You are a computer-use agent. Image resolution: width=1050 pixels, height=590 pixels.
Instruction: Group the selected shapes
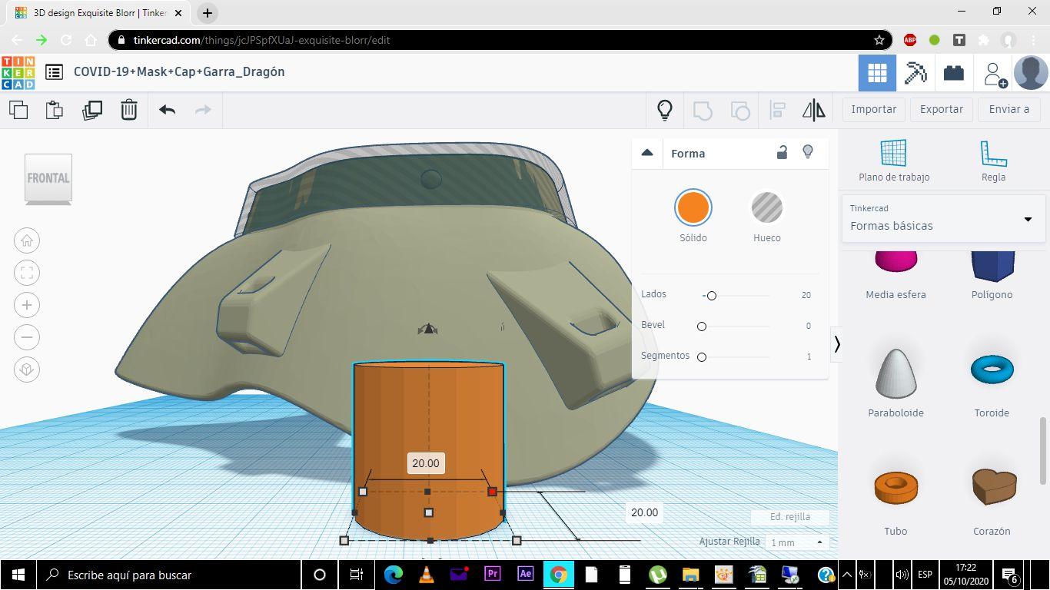tap(703, 110)
